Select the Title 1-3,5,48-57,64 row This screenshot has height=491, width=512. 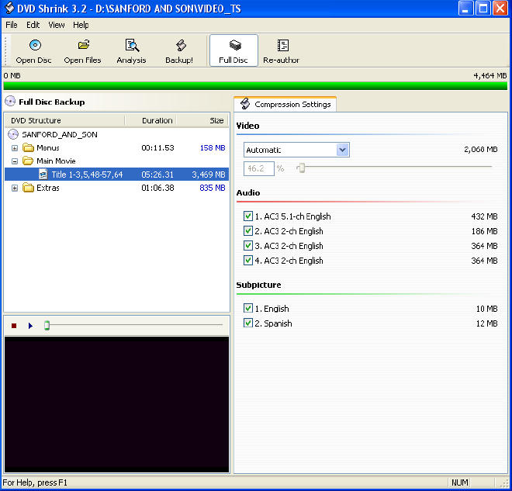(116, 175)
